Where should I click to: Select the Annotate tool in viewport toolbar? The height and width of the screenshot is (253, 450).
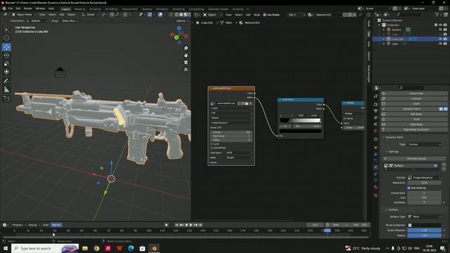click(6, 82)
